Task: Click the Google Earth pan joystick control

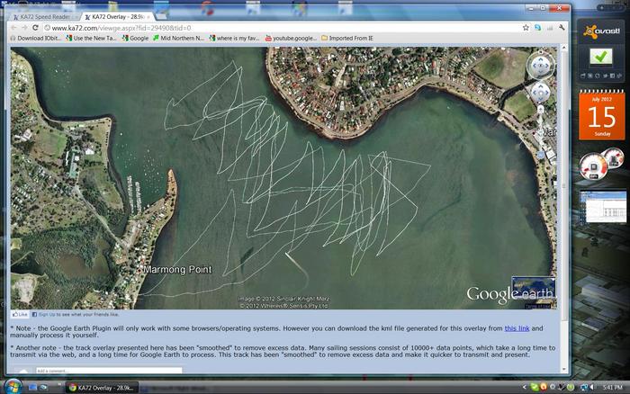Action: tap(539, 92)
